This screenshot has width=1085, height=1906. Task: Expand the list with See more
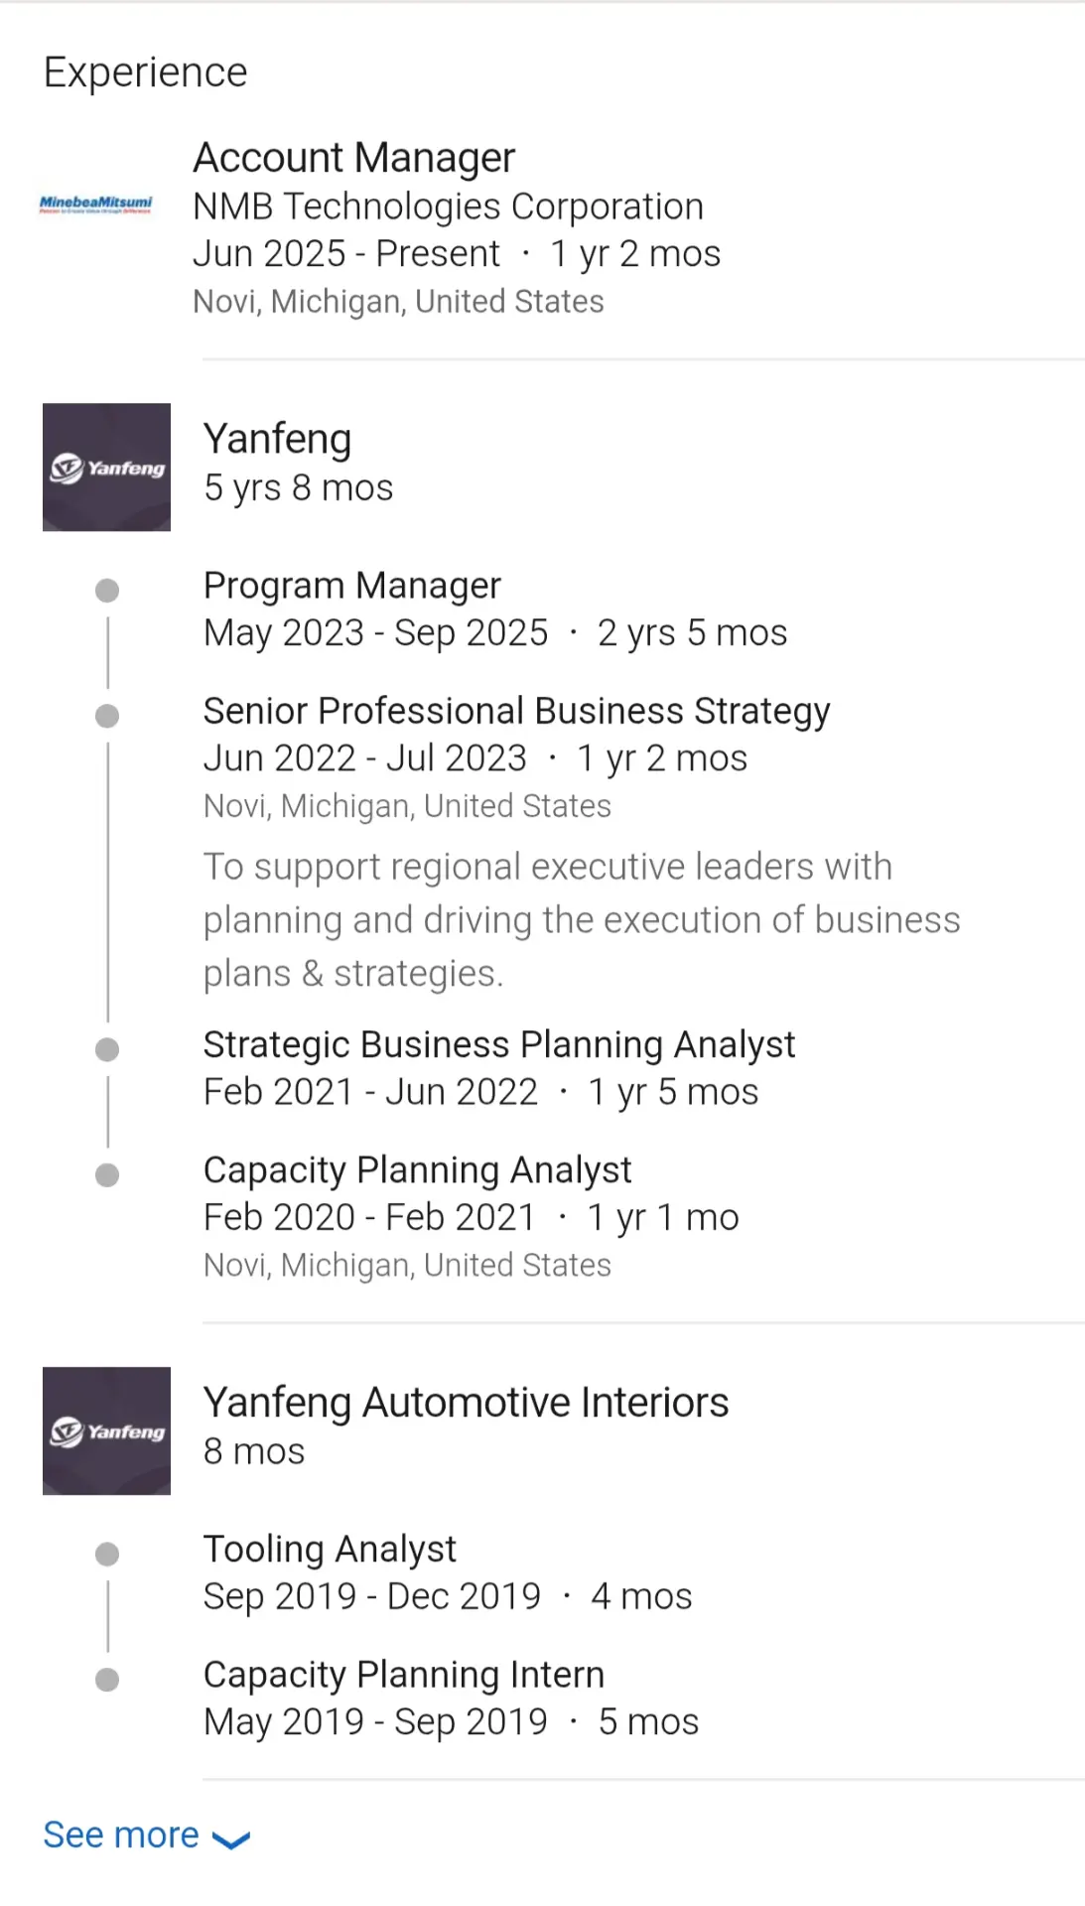(146, 1836)
